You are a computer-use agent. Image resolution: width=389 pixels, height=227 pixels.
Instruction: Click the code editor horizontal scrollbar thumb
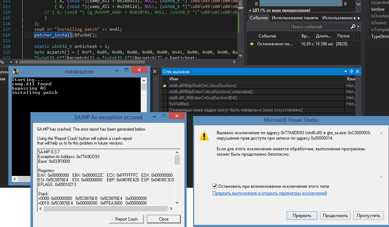(x=83, y=62)
